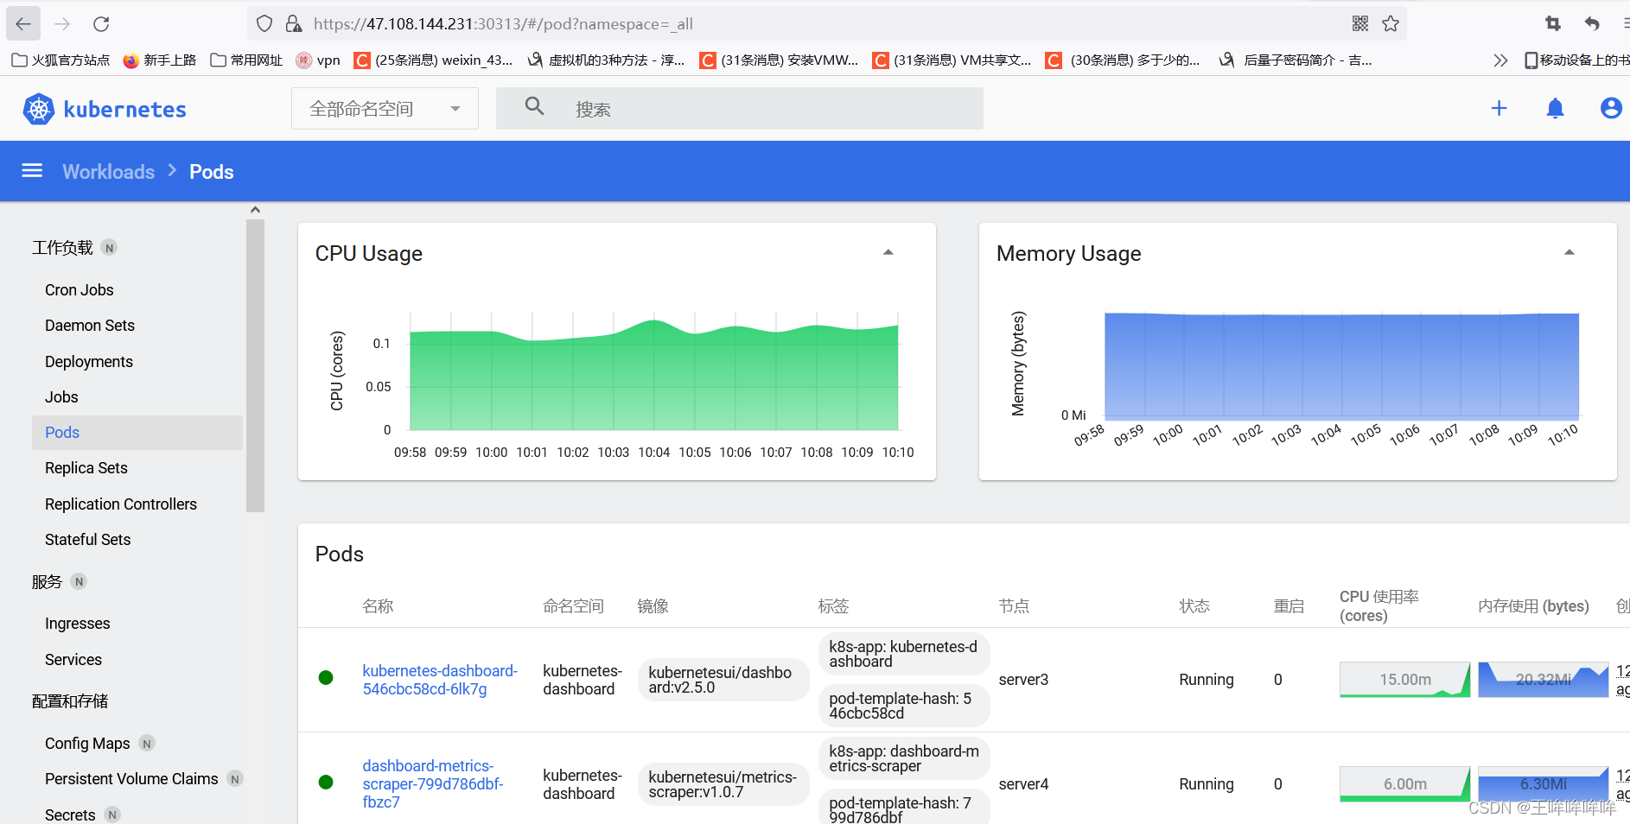Click the 15.00m CPU sparkline
Image resolution: width=1630 pixels, height=824 pixels.
(1404, 679)
